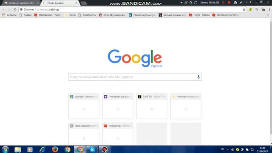
Task: Click the yellow round extension icon
Action: coord(250,9)
